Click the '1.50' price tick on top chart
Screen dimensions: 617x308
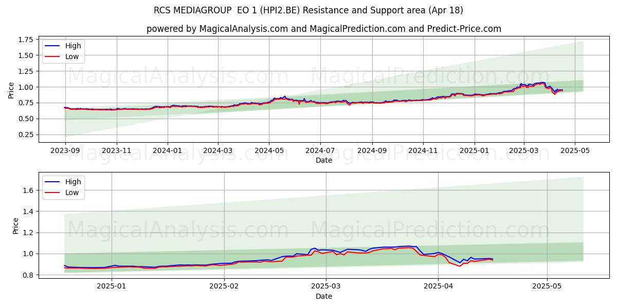[26, 55]
